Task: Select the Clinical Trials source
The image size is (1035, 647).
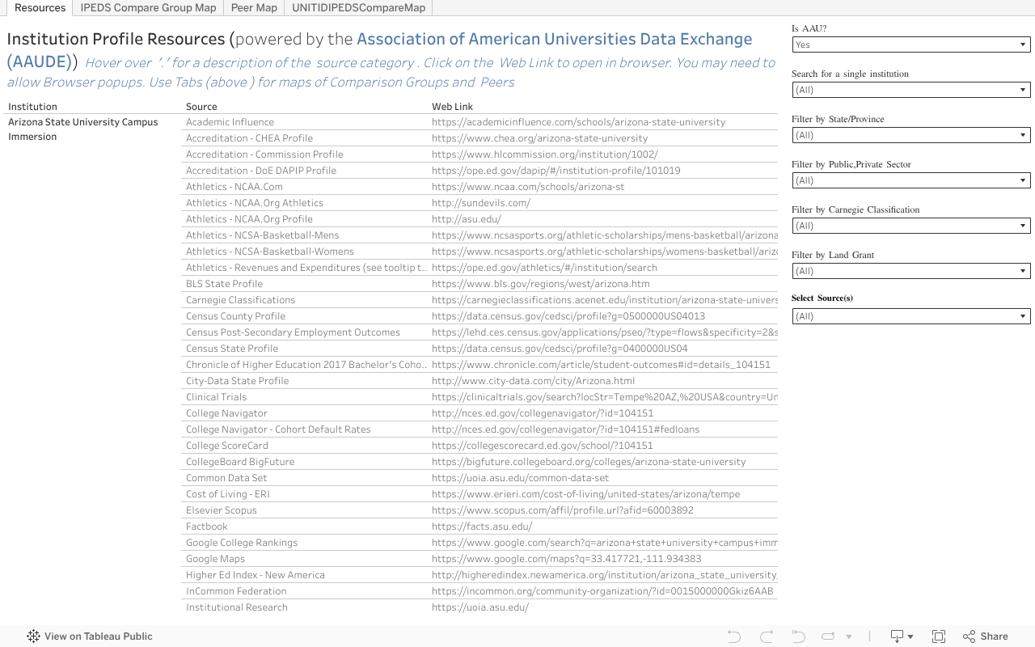Action: 216,397
